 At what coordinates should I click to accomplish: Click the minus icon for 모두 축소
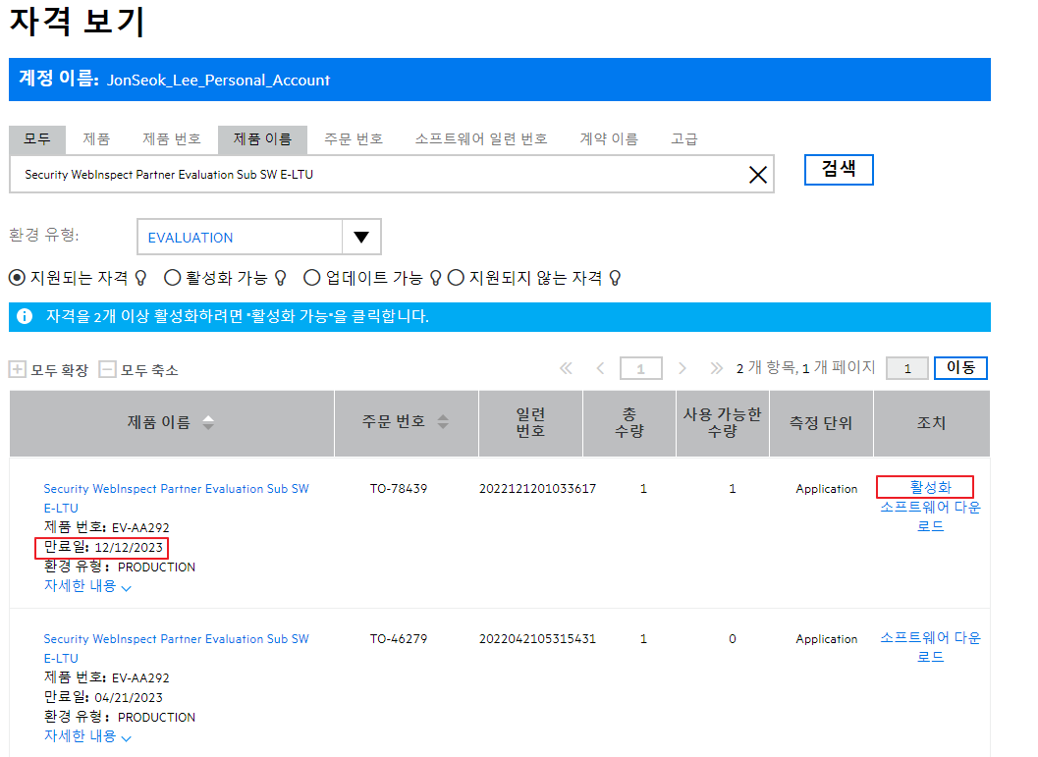(x=107, y=368)
